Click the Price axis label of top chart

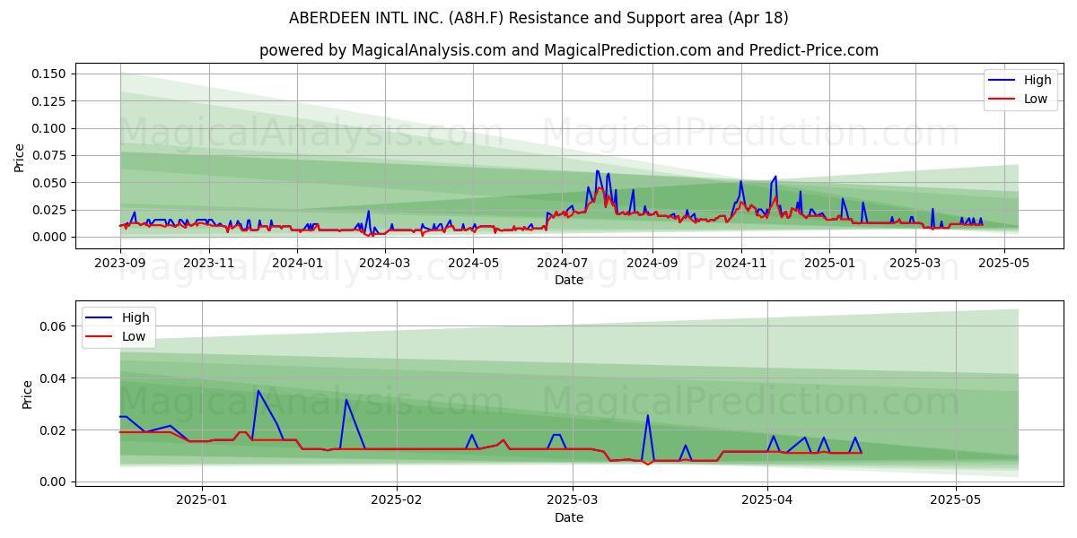[20, 156]
